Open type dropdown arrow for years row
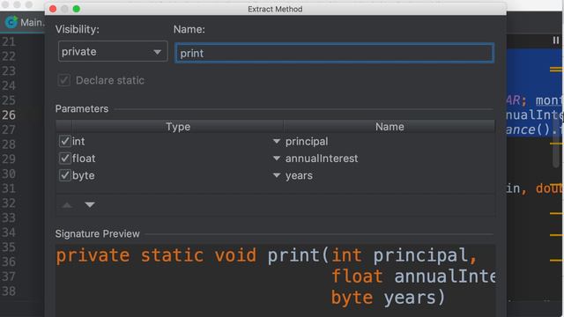564x317 pixels. pyautogui.click(x=277, y=175)
